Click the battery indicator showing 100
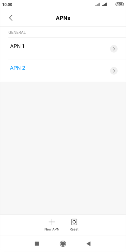Viewport: 126px width, 252px height. click(120, 5)
